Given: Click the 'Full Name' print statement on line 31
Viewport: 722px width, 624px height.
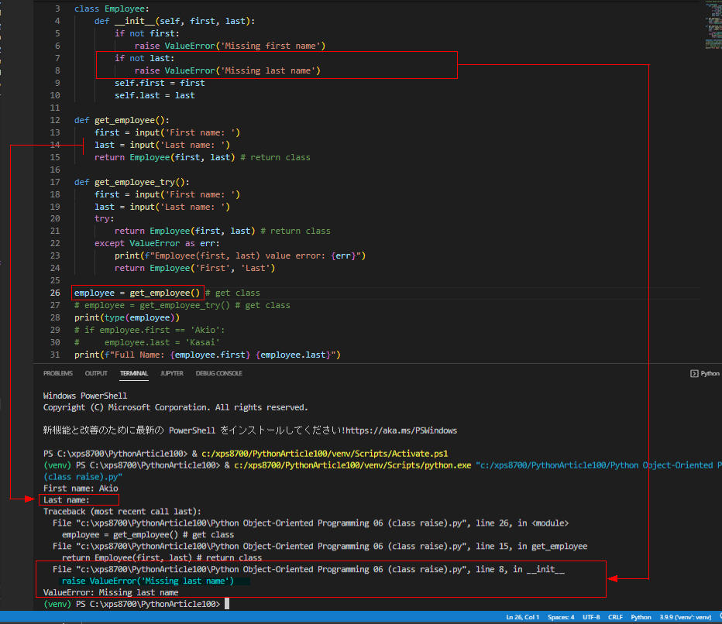Looking at the screenshot, I should click(207, 355).
